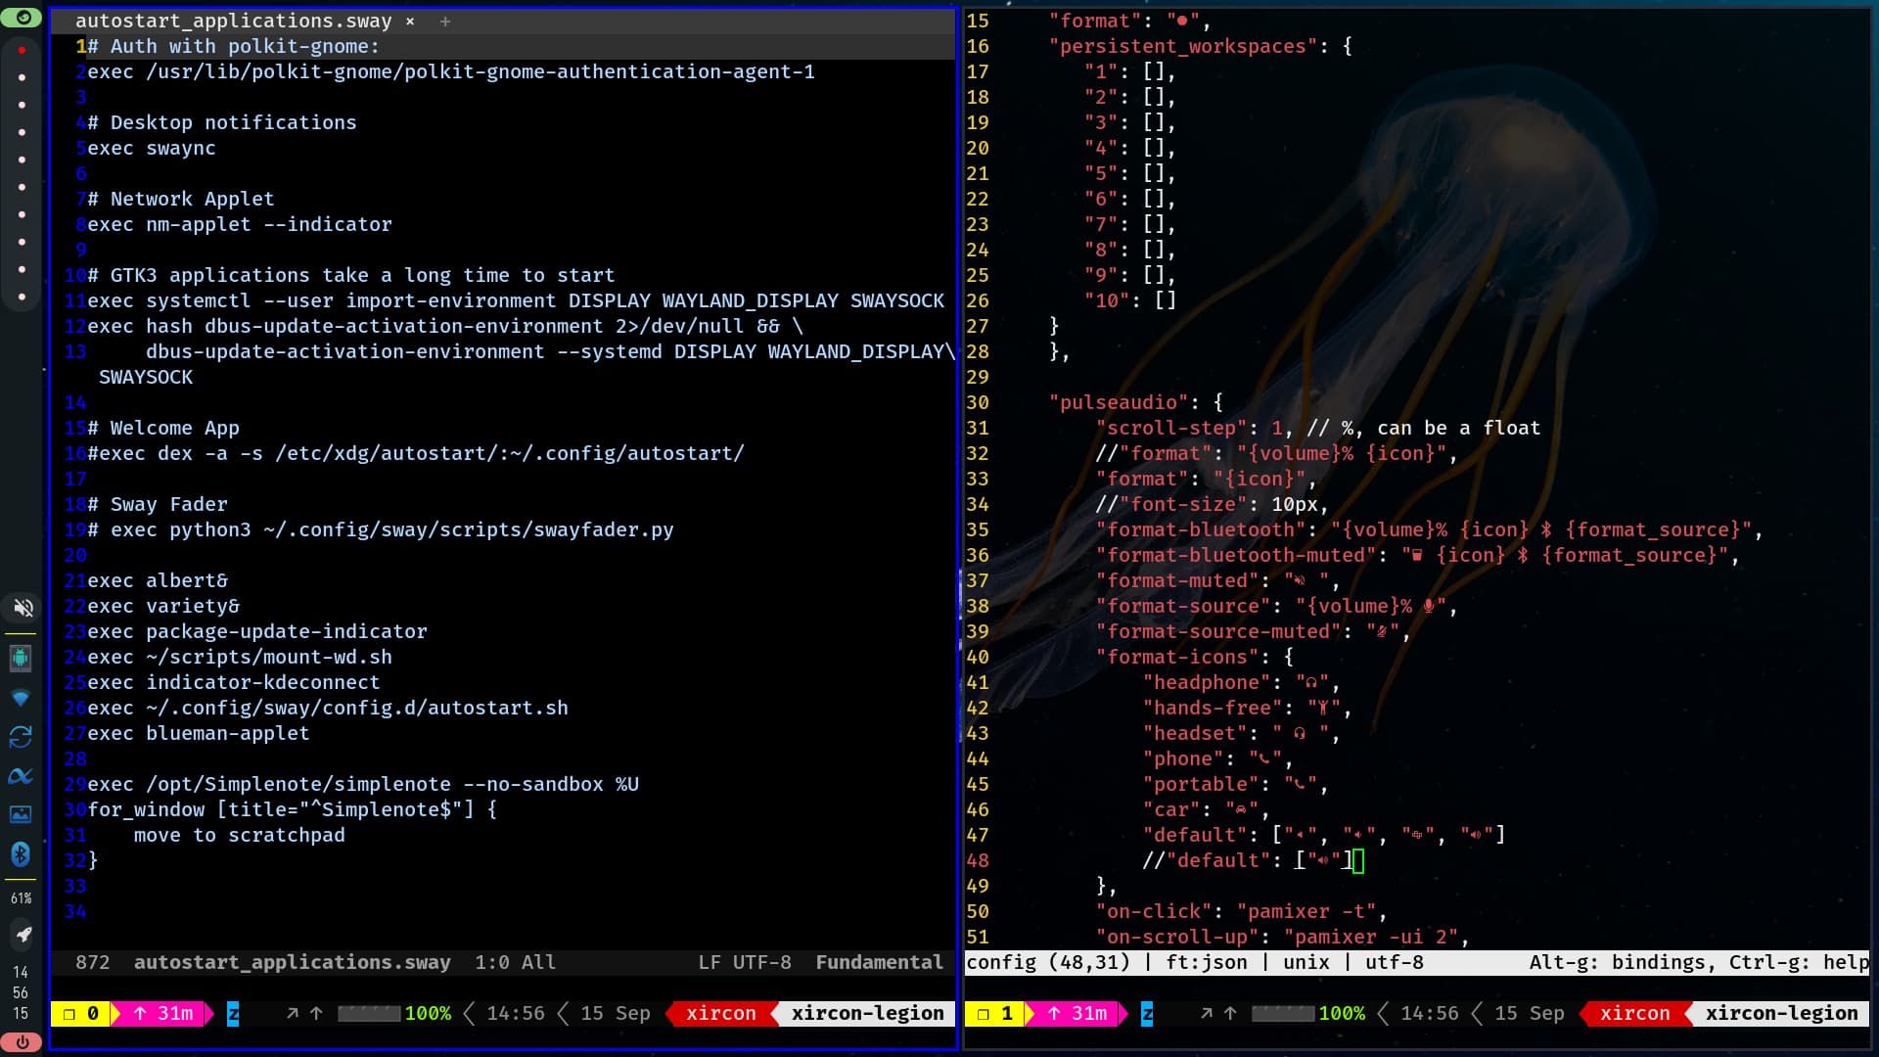This screenshot has height=1057, width=1879.
Task: Close the autostart_applications.sway tab
Action: click(x=410, y=21)
